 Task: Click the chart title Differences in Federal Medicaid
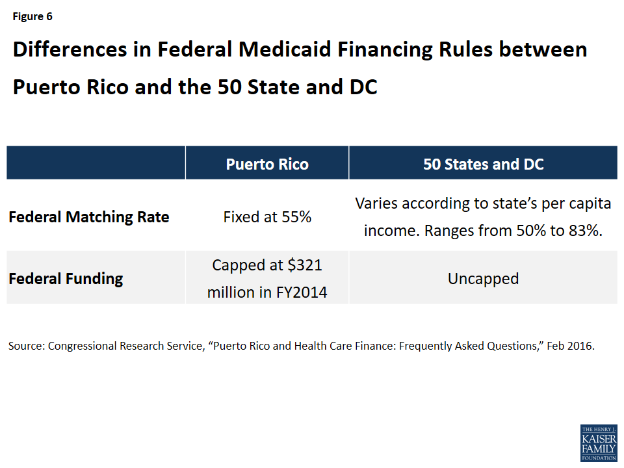[300, 68]
